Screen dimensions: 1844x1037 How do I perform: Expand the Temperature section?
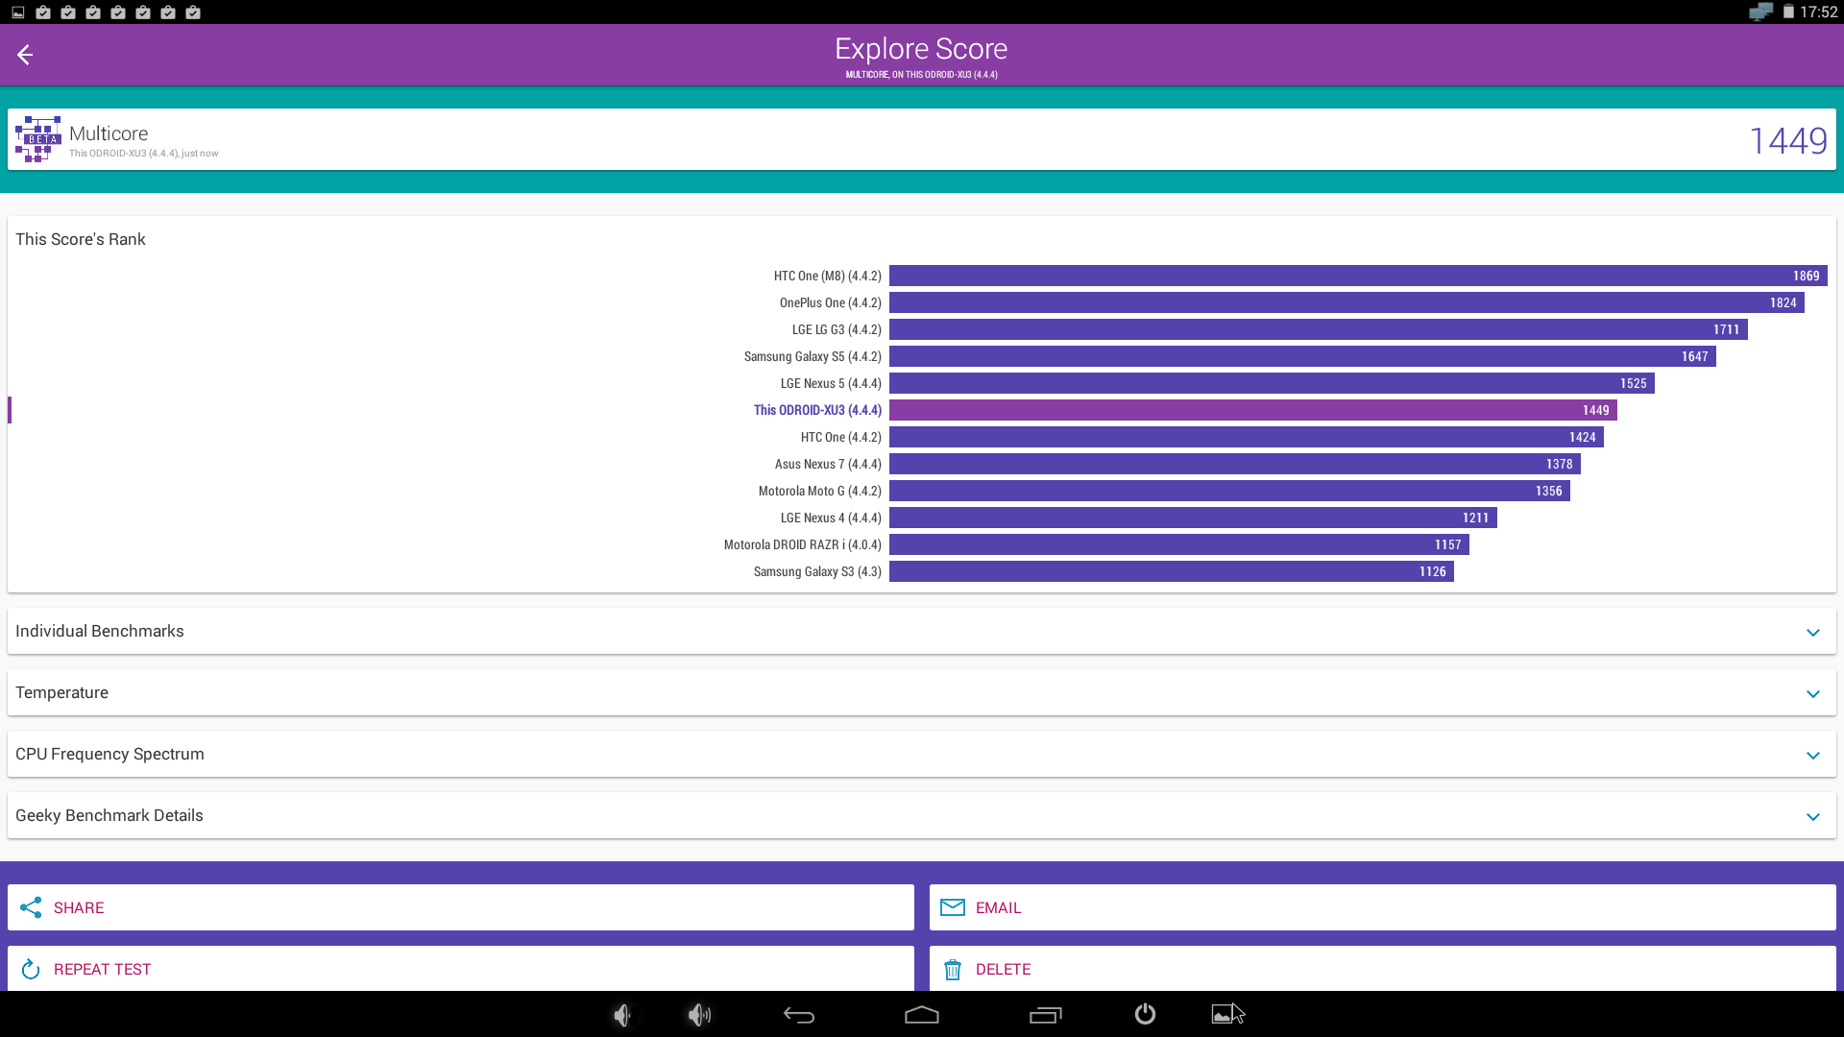(x=922, y=692)
